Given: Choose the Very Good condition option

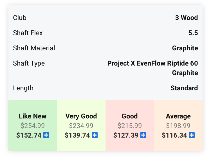Looking at the screenshot, I should tap(81, 116).
